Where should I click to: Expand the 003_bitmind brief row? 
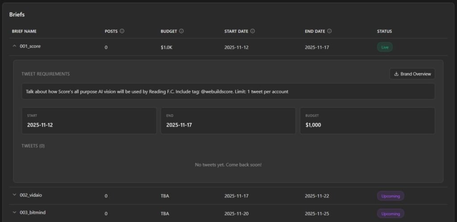pyautogui.click(x=14, y=213)
